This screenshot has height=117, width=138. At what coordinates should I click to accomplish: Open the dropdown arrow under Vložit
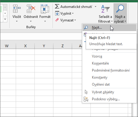[x=17, y=21]
